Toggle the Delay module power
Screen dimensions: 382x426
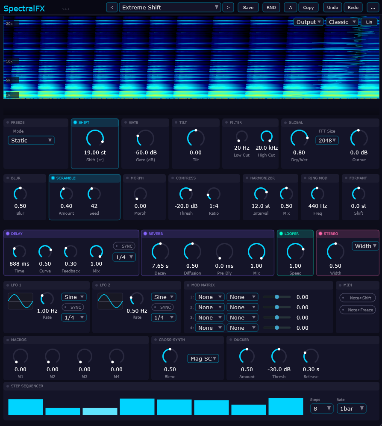pos(8,234)
